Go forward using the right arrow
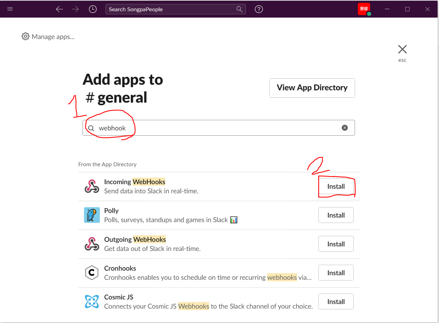The image size is (439, 323). [x=75, y=9]
